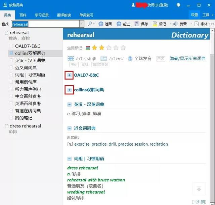Viewport: 215px width, 205px height.
Task: Set fifth star rating
Action: pos(123,48)
